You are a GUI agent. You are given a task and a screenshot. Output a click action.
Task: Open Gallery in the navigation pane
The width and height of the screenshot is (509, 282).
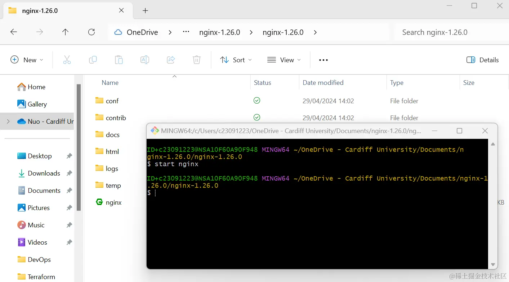tap(32, 104)
